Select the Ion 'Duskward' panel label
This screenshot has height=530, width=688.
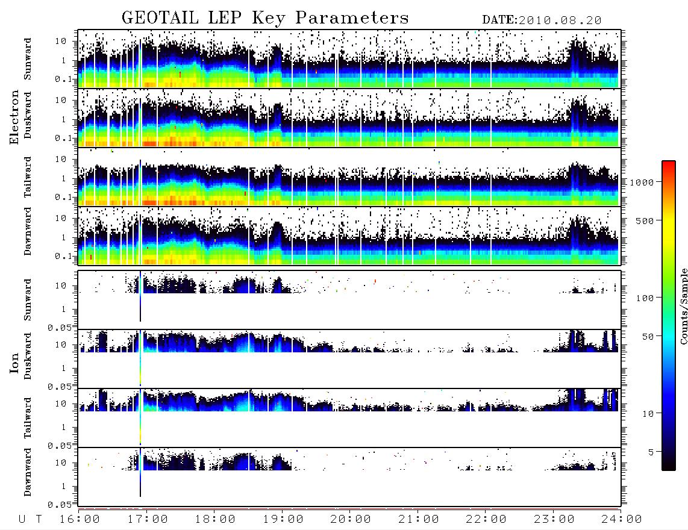pos(28,356)
